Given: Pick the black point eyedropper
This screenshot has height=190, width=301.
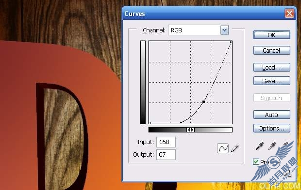Looking at the screenshot, I should tap(260, 146).
